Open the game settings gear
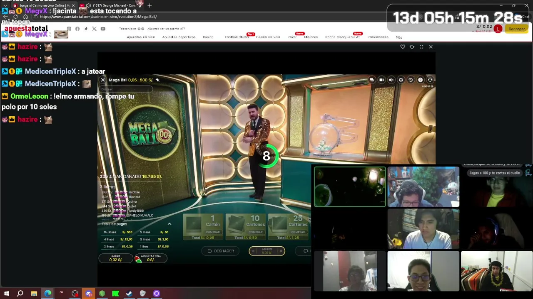The height and width of the screenshot is (299, 533). coord(401,80)
